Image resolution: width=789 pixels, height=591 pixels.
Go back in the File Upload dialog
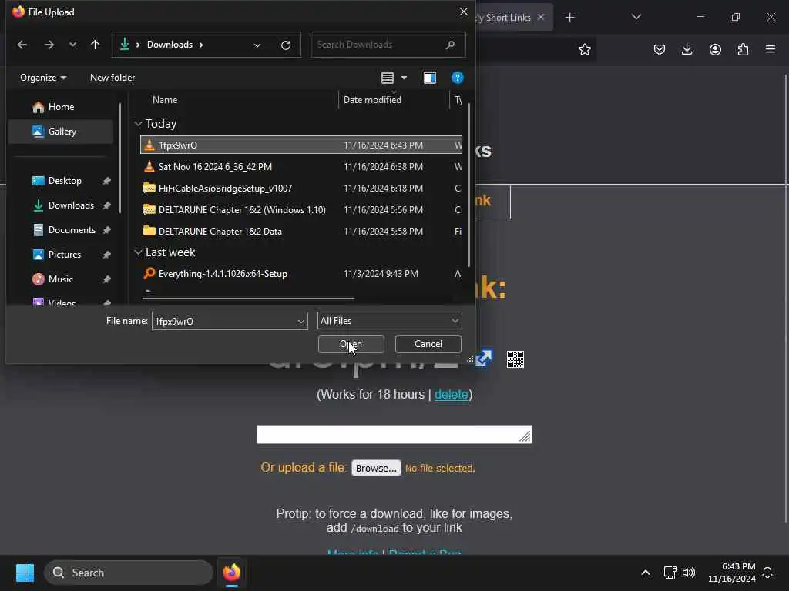(22, 45)
